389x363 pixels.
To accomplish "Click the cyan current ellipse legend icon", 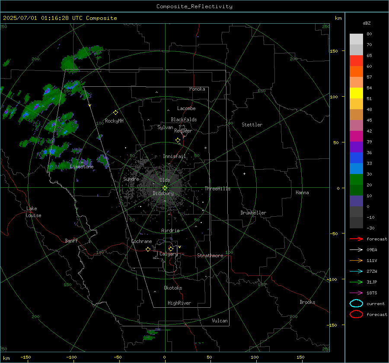I will (x=356, y=303).
